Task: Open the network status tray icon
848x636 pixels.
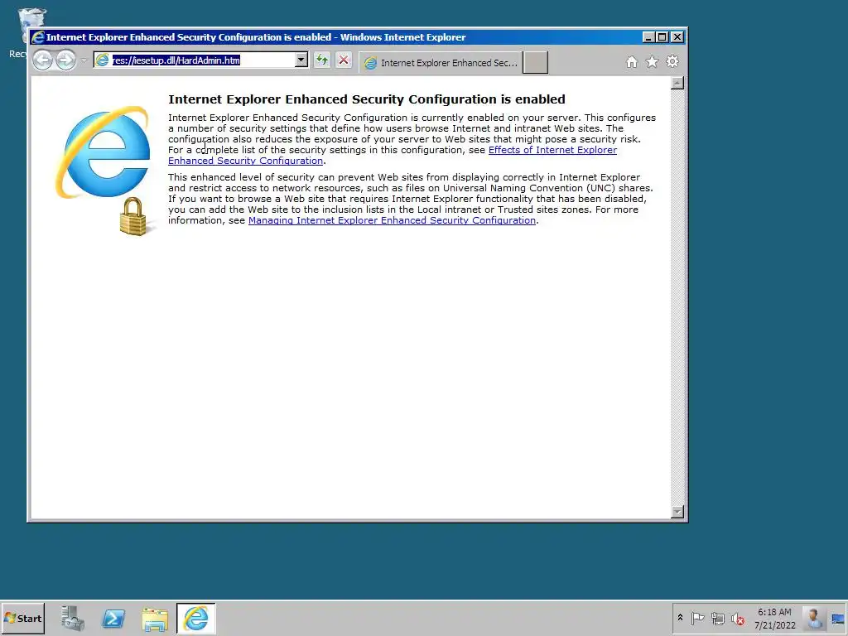Action: click(x=718, y=618)
